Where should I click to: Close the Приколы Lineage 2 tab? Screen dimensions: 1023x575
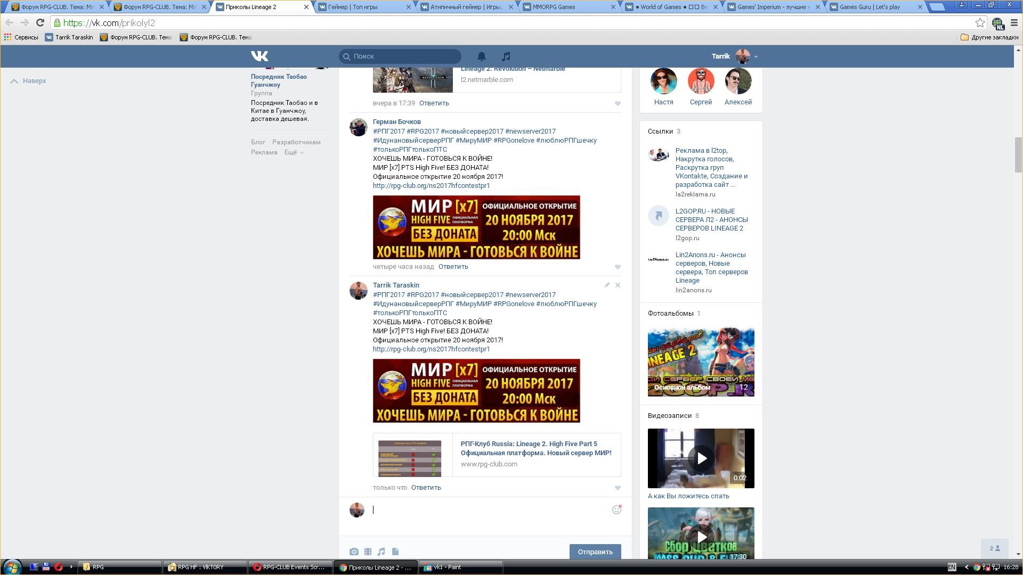pyautogui.click(x=306, y=7)
